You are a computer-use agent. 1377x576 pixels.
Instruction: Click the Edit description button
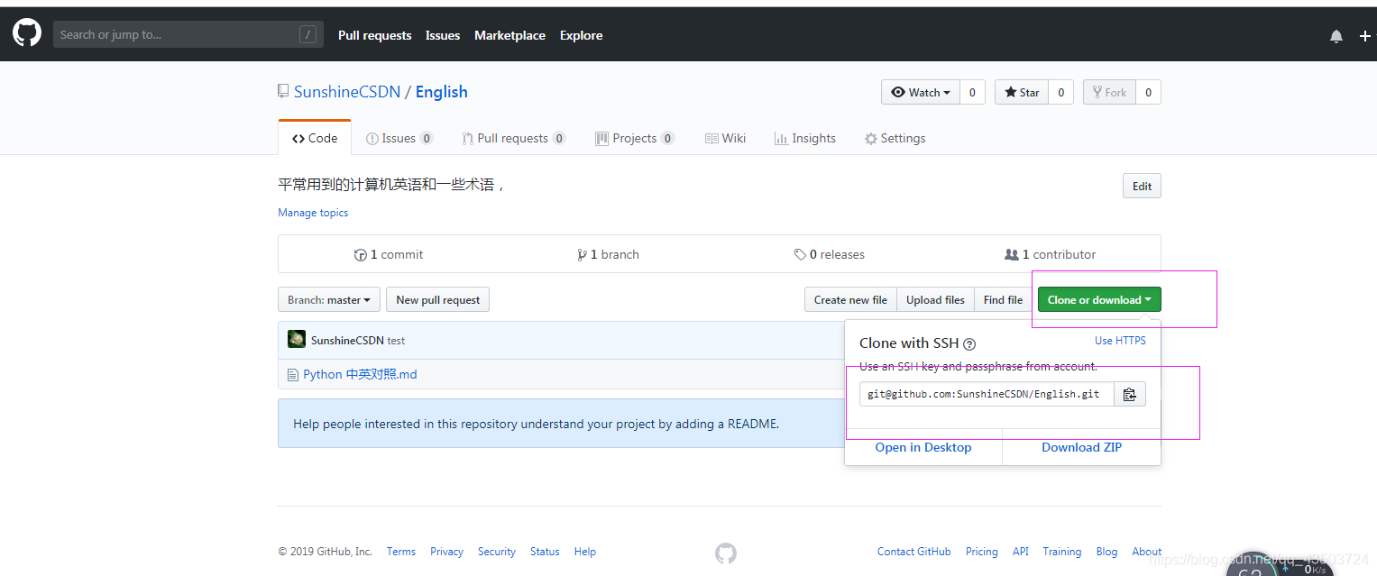click(x=1142, y=186)
